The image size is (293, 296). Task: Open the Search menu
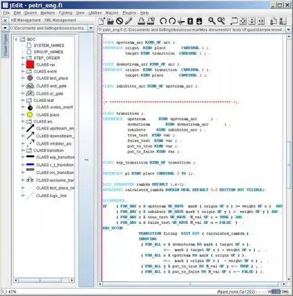click(x=30, y=13)
